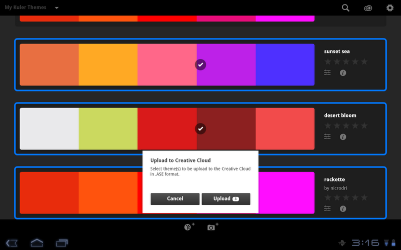Toggle the desert bloom selection checkmark

(x=200, y=128)
